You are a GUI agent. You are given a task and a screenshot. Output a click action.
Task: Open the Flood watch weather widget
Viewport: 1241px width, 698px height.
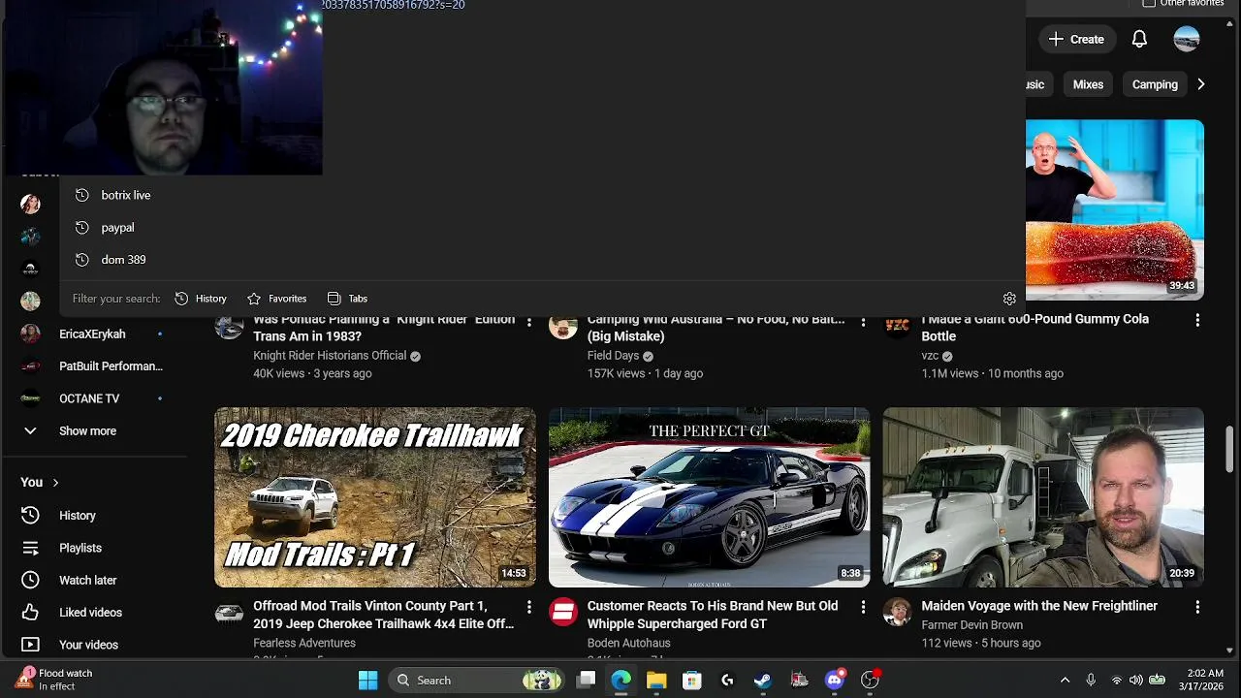coord(54,680)
